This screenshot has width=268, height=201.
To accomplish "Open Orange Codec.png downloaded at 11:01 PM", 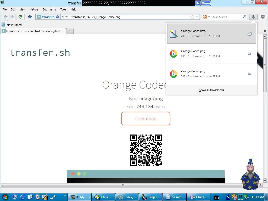I will (211, 54).
